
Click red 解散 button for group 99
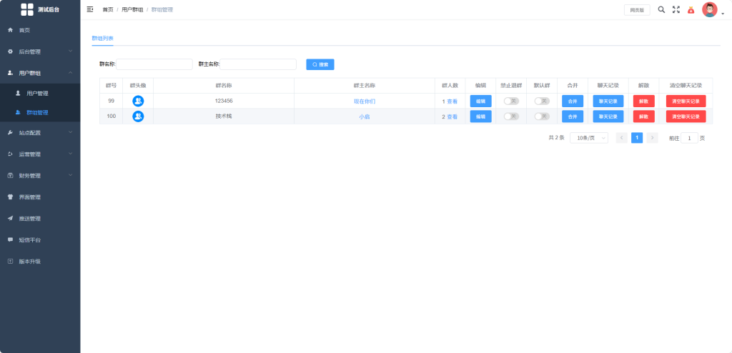tap(644, 101)
